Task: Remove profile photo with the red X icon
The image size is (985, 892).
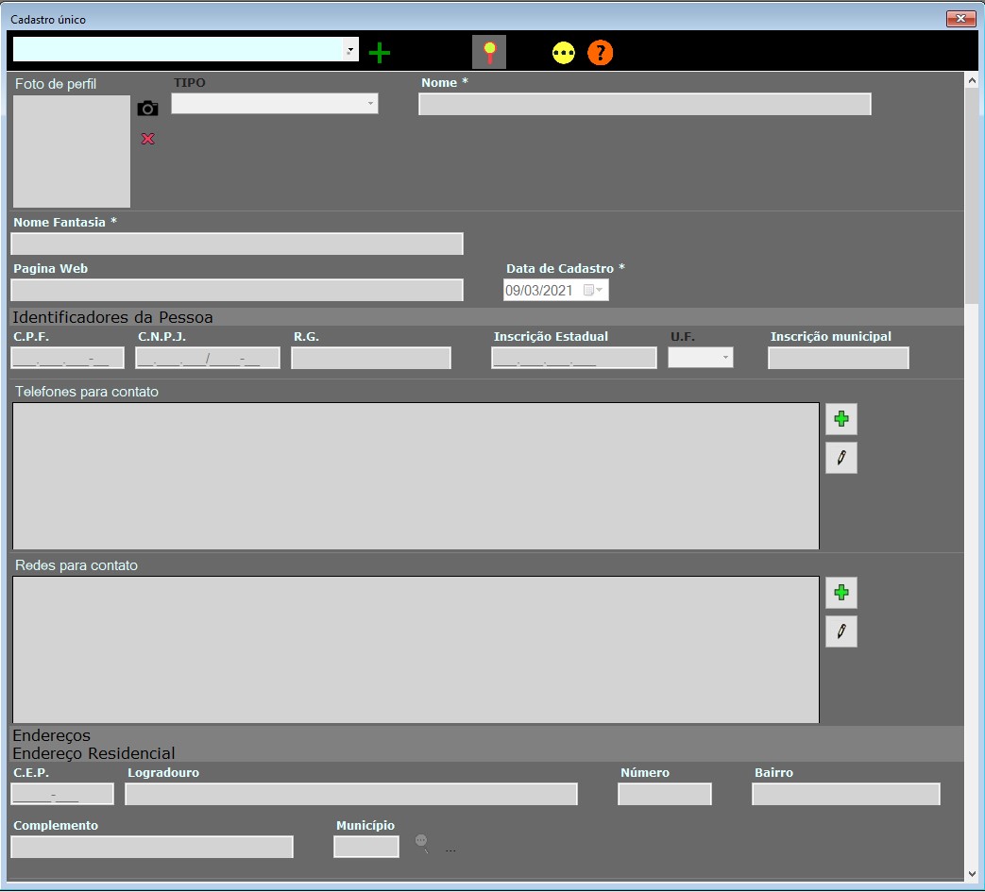Action: point(147,139)
